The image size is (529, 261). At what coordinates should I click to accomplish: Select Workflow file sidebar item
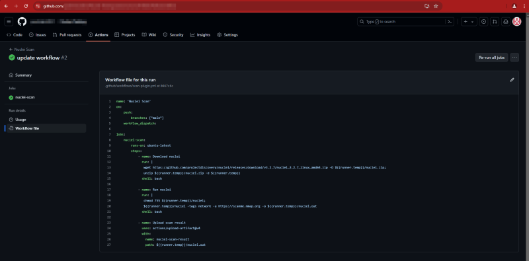46,128
